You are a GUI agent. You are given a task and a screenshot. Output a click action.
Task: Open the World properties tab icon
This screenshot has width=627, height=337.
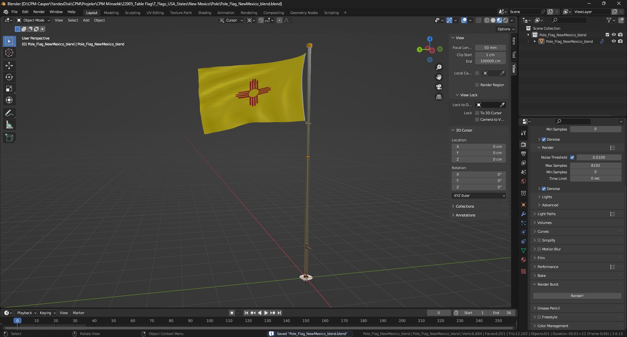523,181
